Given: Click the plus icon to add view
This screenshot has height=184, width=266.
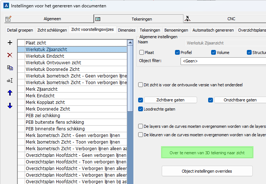Looking at the screenshot, I should [10, 43].
